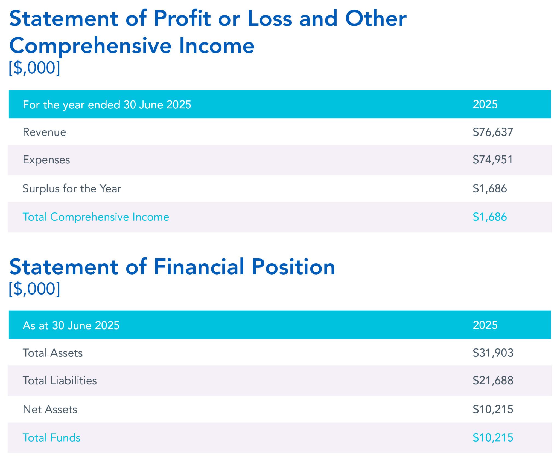Viewport: 560px width, 464px height.
Task: Click the Surplus for the Year label
Action: pos(72,189)
